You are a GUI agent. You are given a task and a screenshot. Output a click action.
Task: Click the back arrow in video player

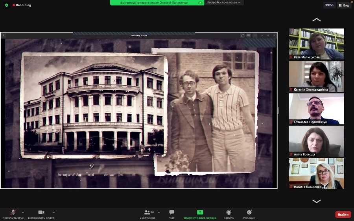point(4,35)
